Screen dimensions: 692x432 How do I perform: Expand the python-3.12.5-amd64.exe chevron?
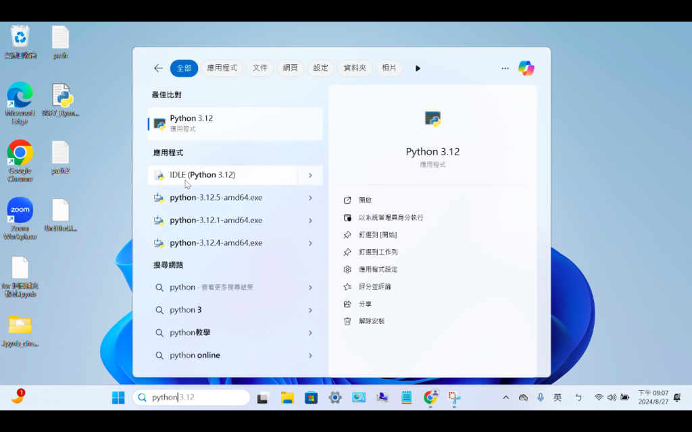coord(310,198)
